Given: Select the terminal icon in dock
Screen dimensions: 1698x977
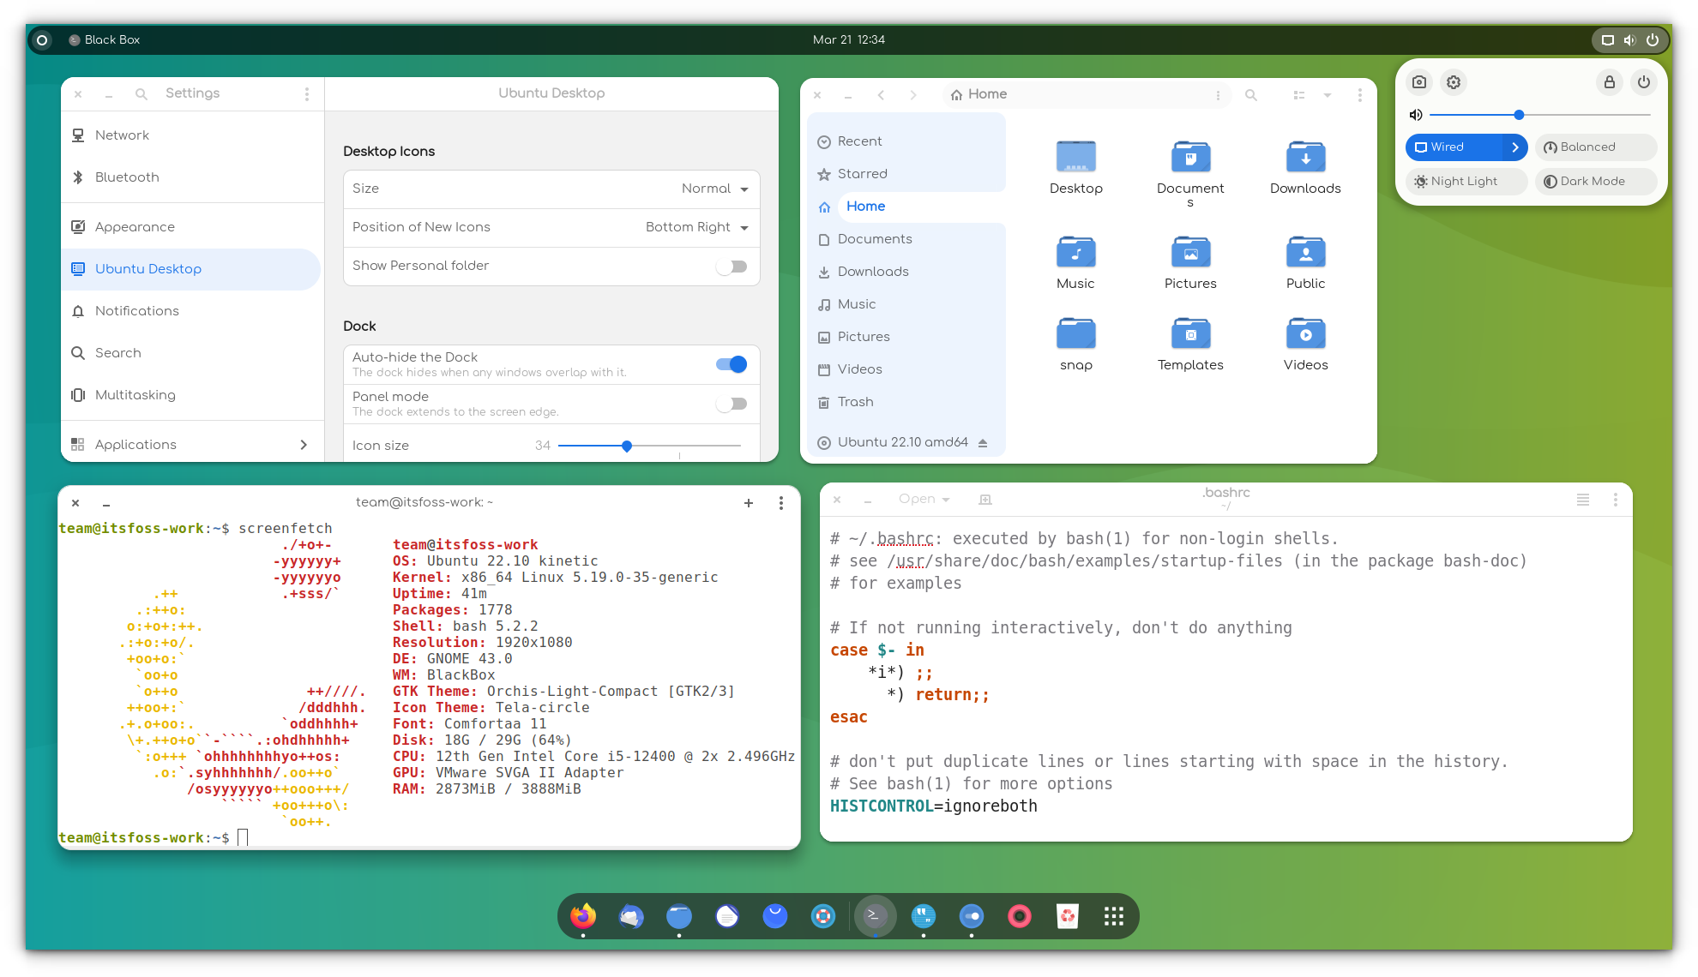Looking at the screenshot, I should pyautogui.click(x=876, y=915).
